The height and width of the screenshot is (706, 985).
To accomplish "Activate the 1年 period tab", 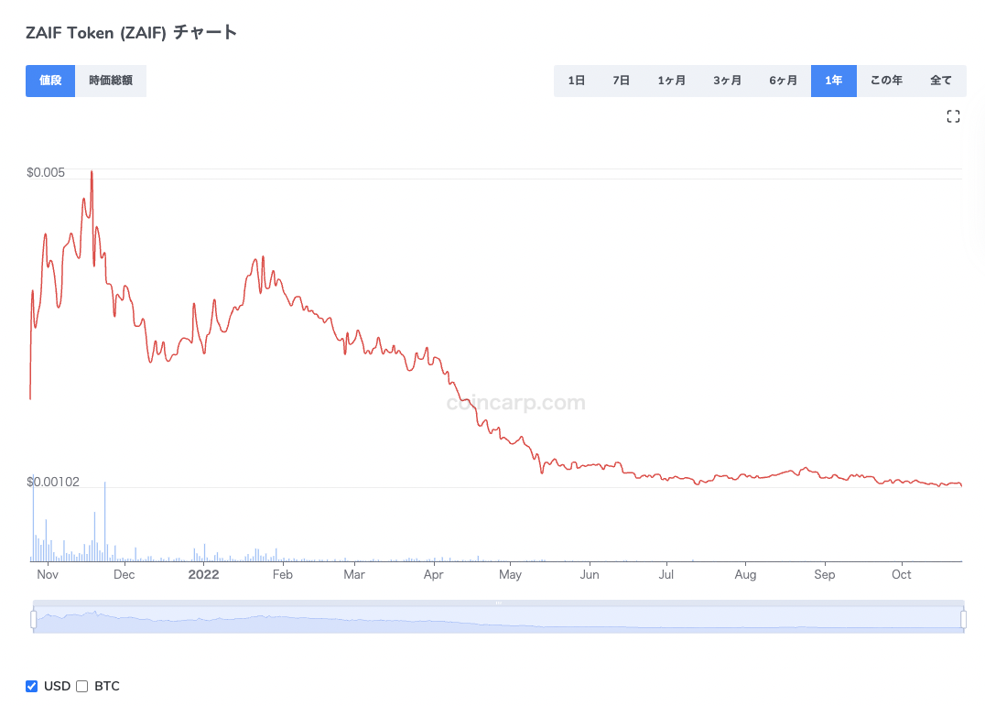I will point(833,81).
